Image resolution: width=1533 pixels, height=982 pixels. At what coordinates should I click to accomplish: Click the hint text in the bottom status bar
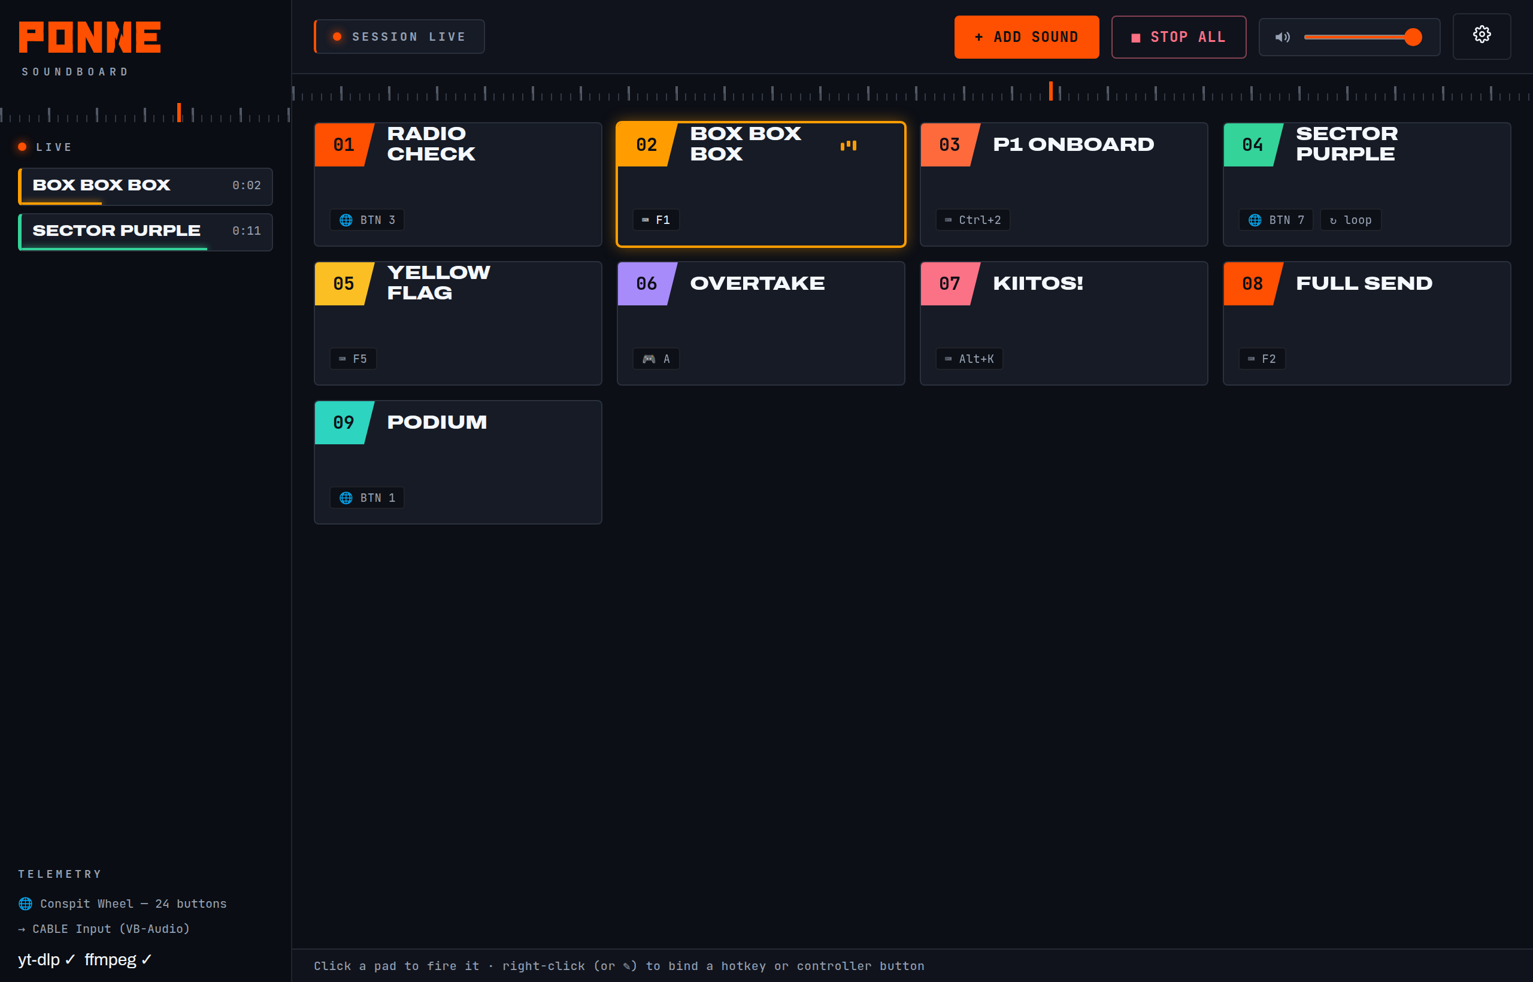point(619,966)
